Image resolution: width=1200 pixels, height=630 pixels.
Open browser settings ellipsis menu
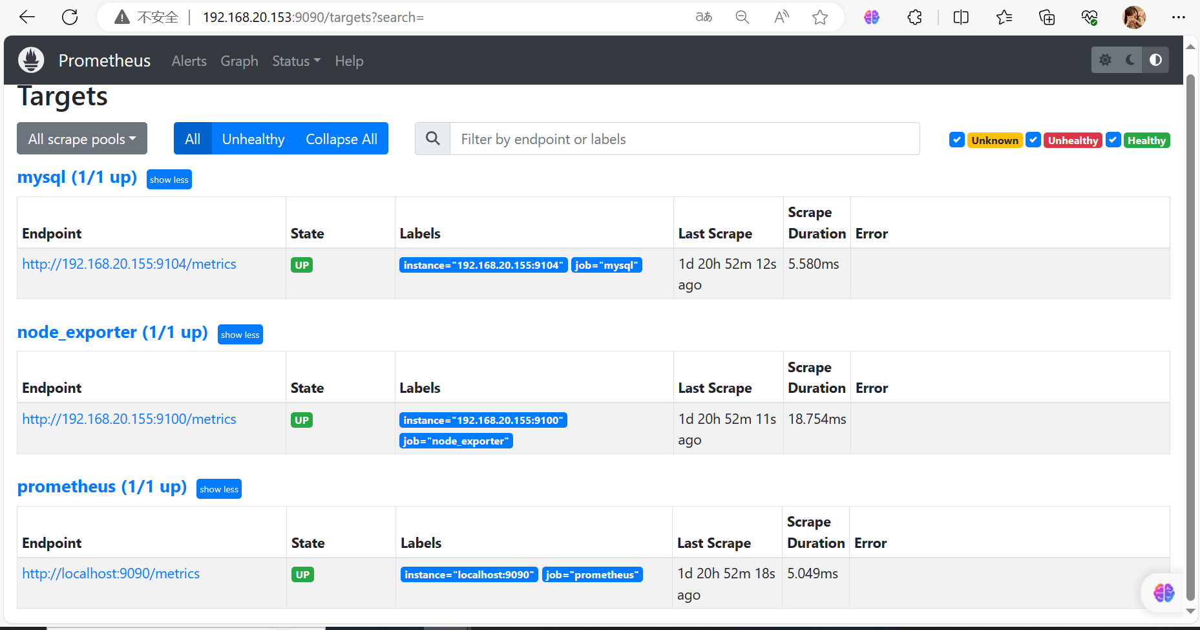tap(1179, 17)
